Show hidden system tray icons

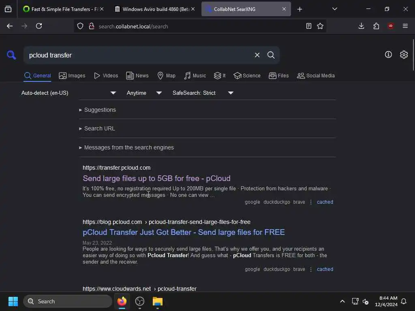(342, 301)
